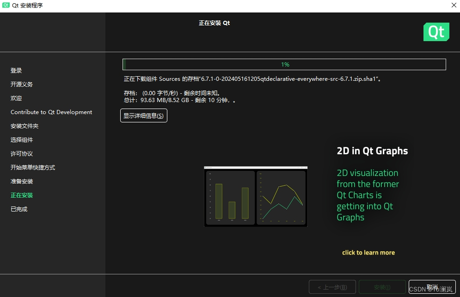Select Contribute to Qt Development step
The height and width of the screenshot is (297, 460).
tap(51, 112)
